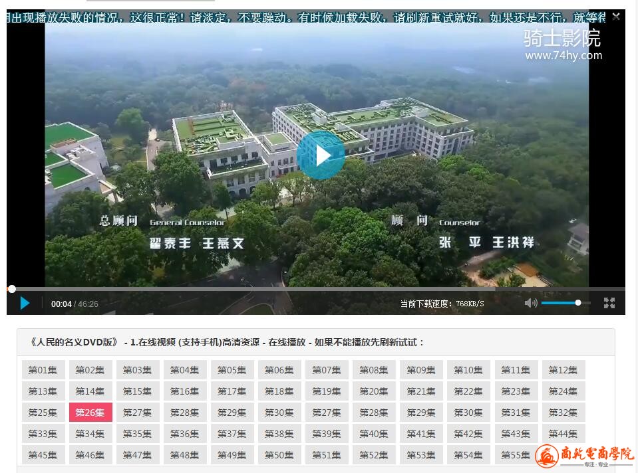Viewport: 638px width, 473px height.
Task: Open episode 第21集
Action: point(422,391)
